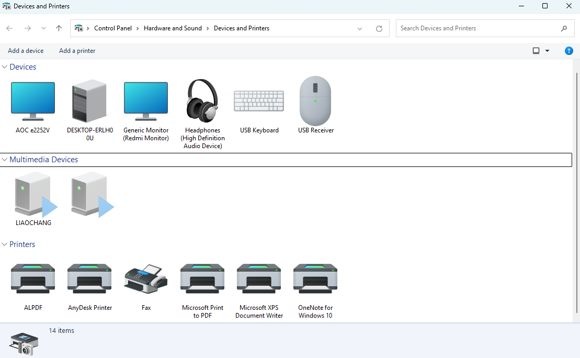The width and height of the screenshot is (580, 358).
Task: Click the Search Devices and Printers field
Action: (x=479, y=28)
